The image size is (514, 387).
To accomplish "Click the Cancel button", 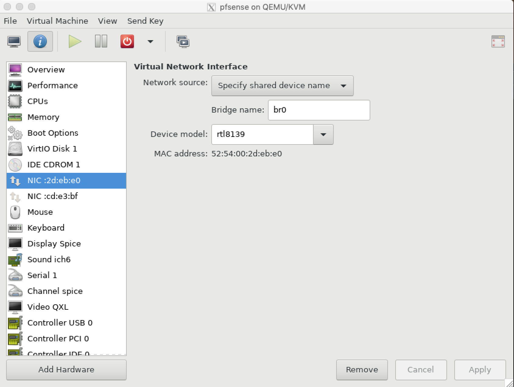I will click(x=421, y=370).
